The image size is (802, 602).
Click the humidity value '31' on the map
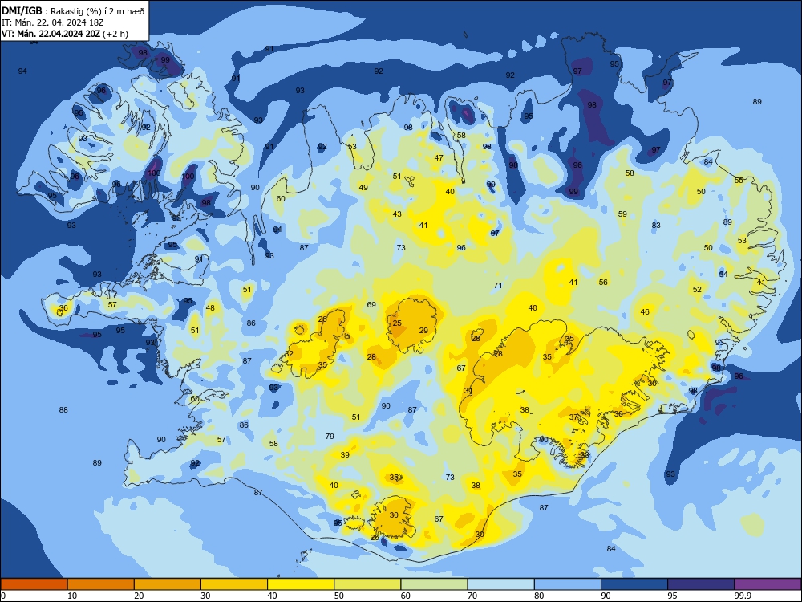tap(468, 391)
